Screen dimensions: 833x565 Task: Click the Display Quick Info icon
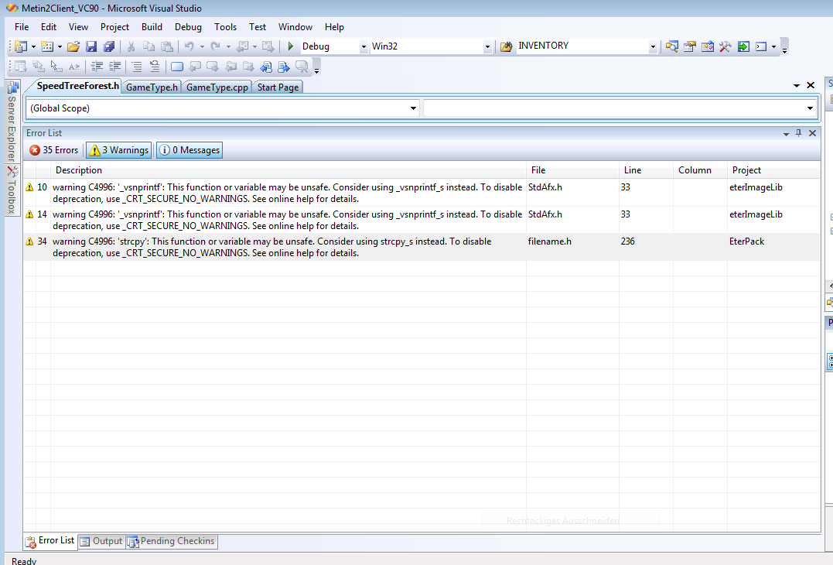[56, 67]
